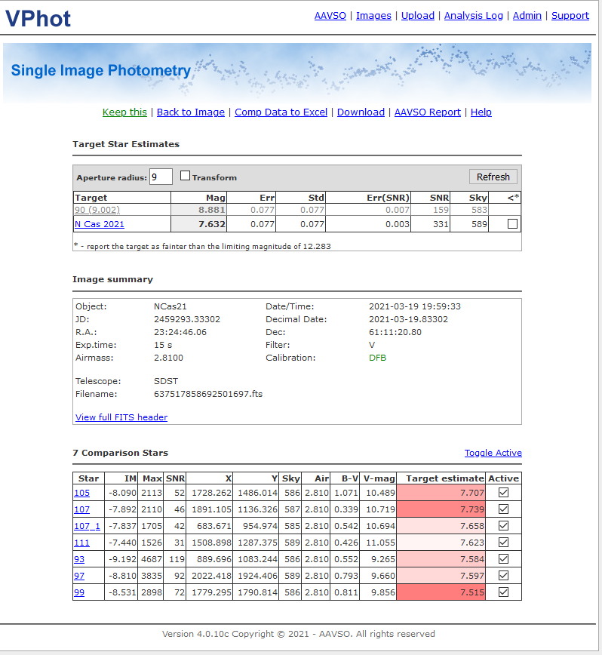
Task: Uncheck Active for comparison star 105
Action: 503,492
